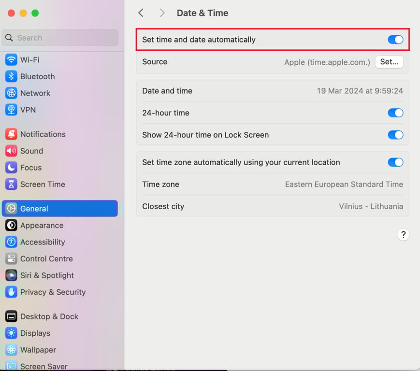Click the Set button for time source
Viewport: 420px width, 371px height.
[389, 62]
